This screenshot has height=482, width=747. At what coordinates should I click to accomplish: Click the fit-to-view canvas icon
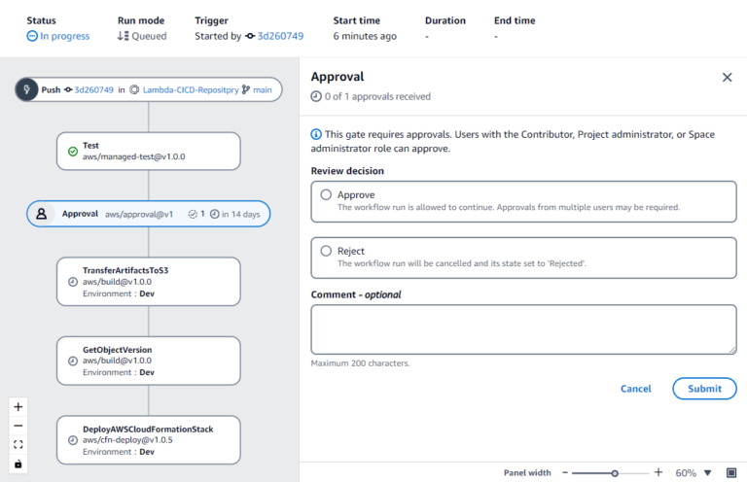click(18, 445)
